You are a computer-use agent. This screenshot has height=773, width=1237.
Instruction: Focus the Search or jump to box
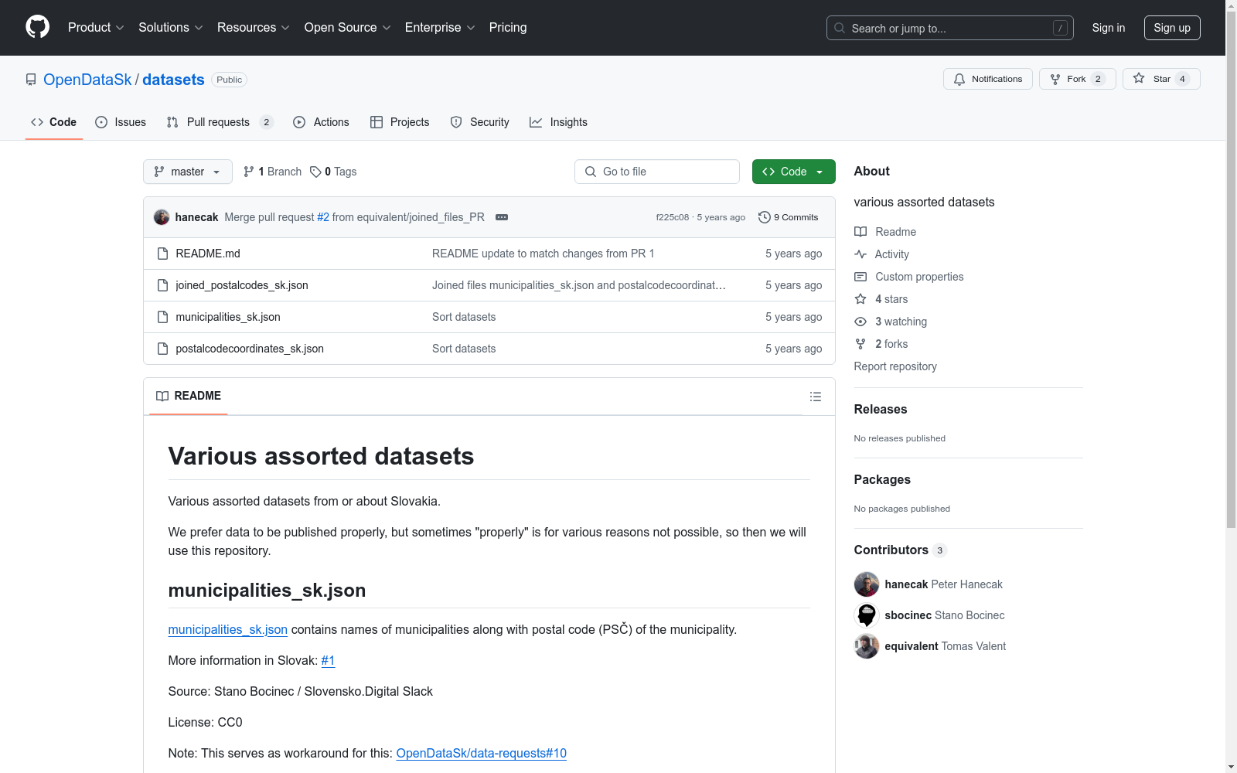click(950, 28)
